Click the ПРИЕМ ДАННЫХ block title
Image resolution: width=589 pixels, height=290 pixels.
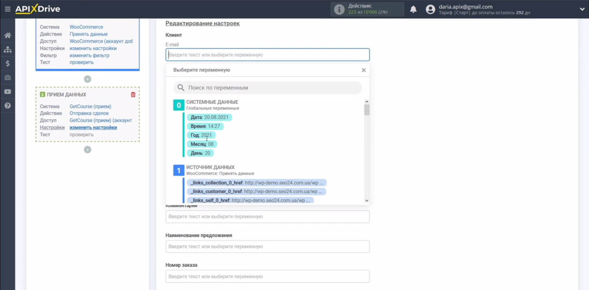coord(66,95)
